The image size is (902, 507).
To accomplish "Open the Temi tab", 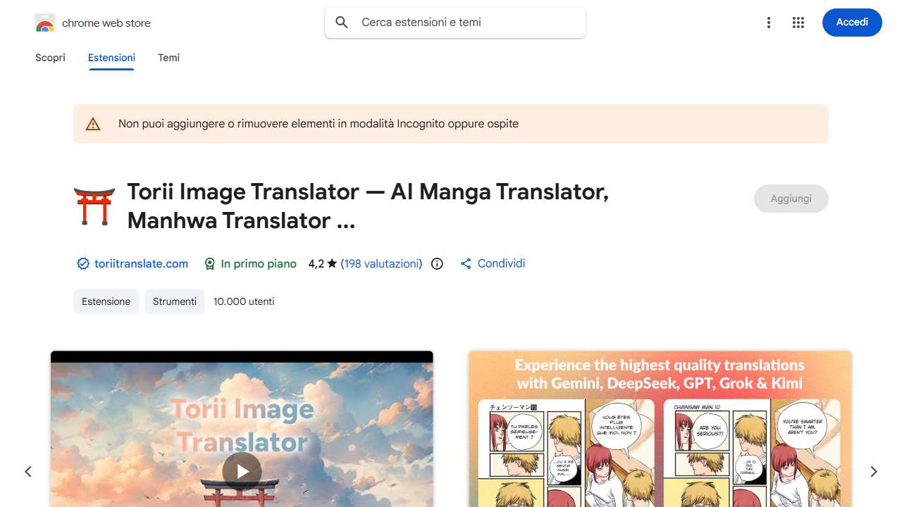I will (x=168, y=58).
